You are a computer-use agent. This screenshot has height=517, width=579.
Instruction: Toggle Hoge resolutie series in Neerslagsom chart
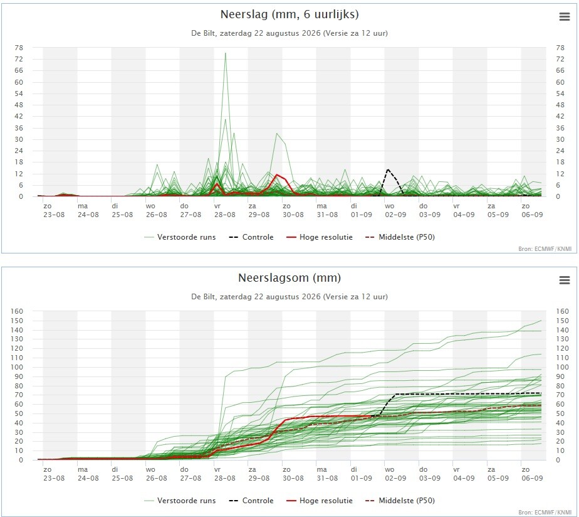point(320,500)
